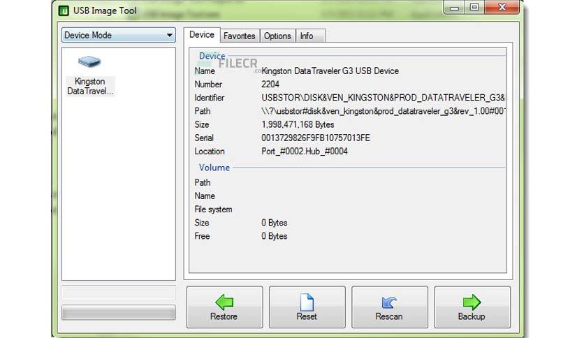
Task: Click the serial 0013729826F9FB10757013FE
Action: pos(316,138)
